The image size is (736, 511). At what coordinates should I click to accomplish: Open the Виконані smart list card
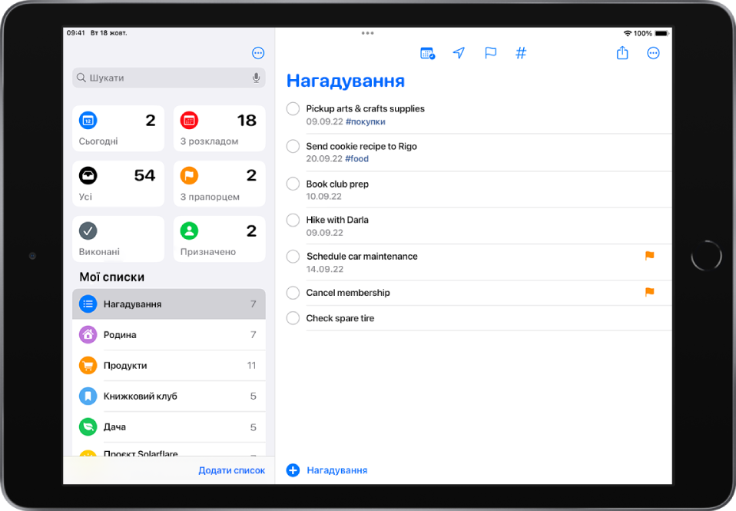[x=118, y=238]
